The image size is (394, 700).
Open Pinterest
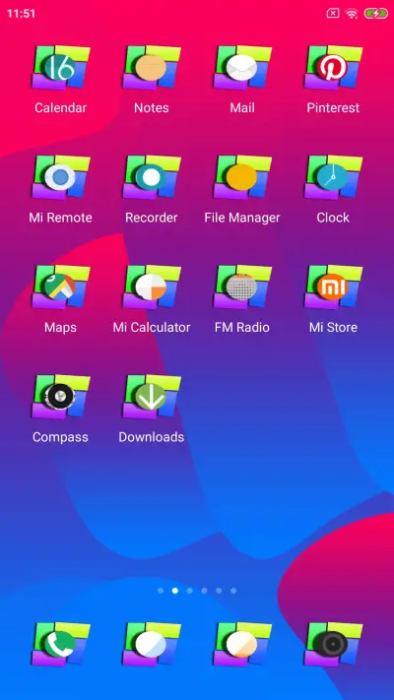(x=333, y=67)
